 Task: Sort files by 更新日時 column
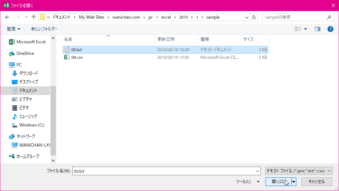point(176,39)
